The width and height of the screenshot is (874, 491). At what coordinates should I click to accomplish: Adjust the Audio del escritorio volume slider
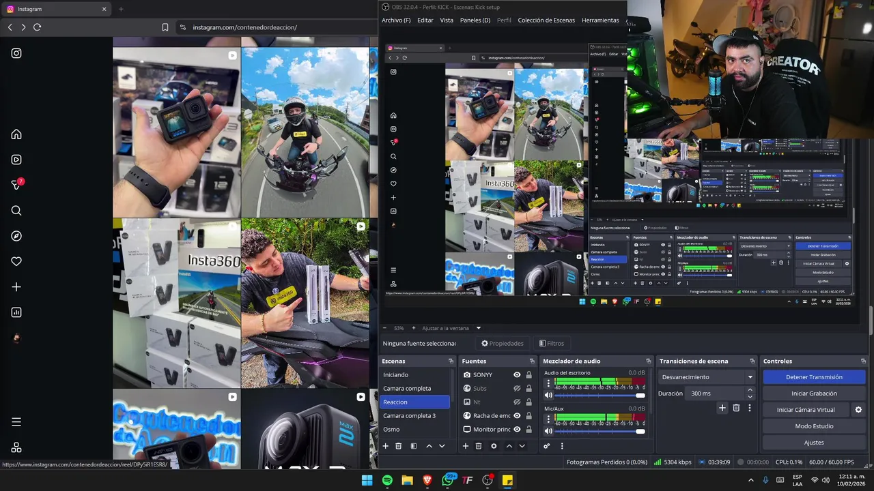600,396
